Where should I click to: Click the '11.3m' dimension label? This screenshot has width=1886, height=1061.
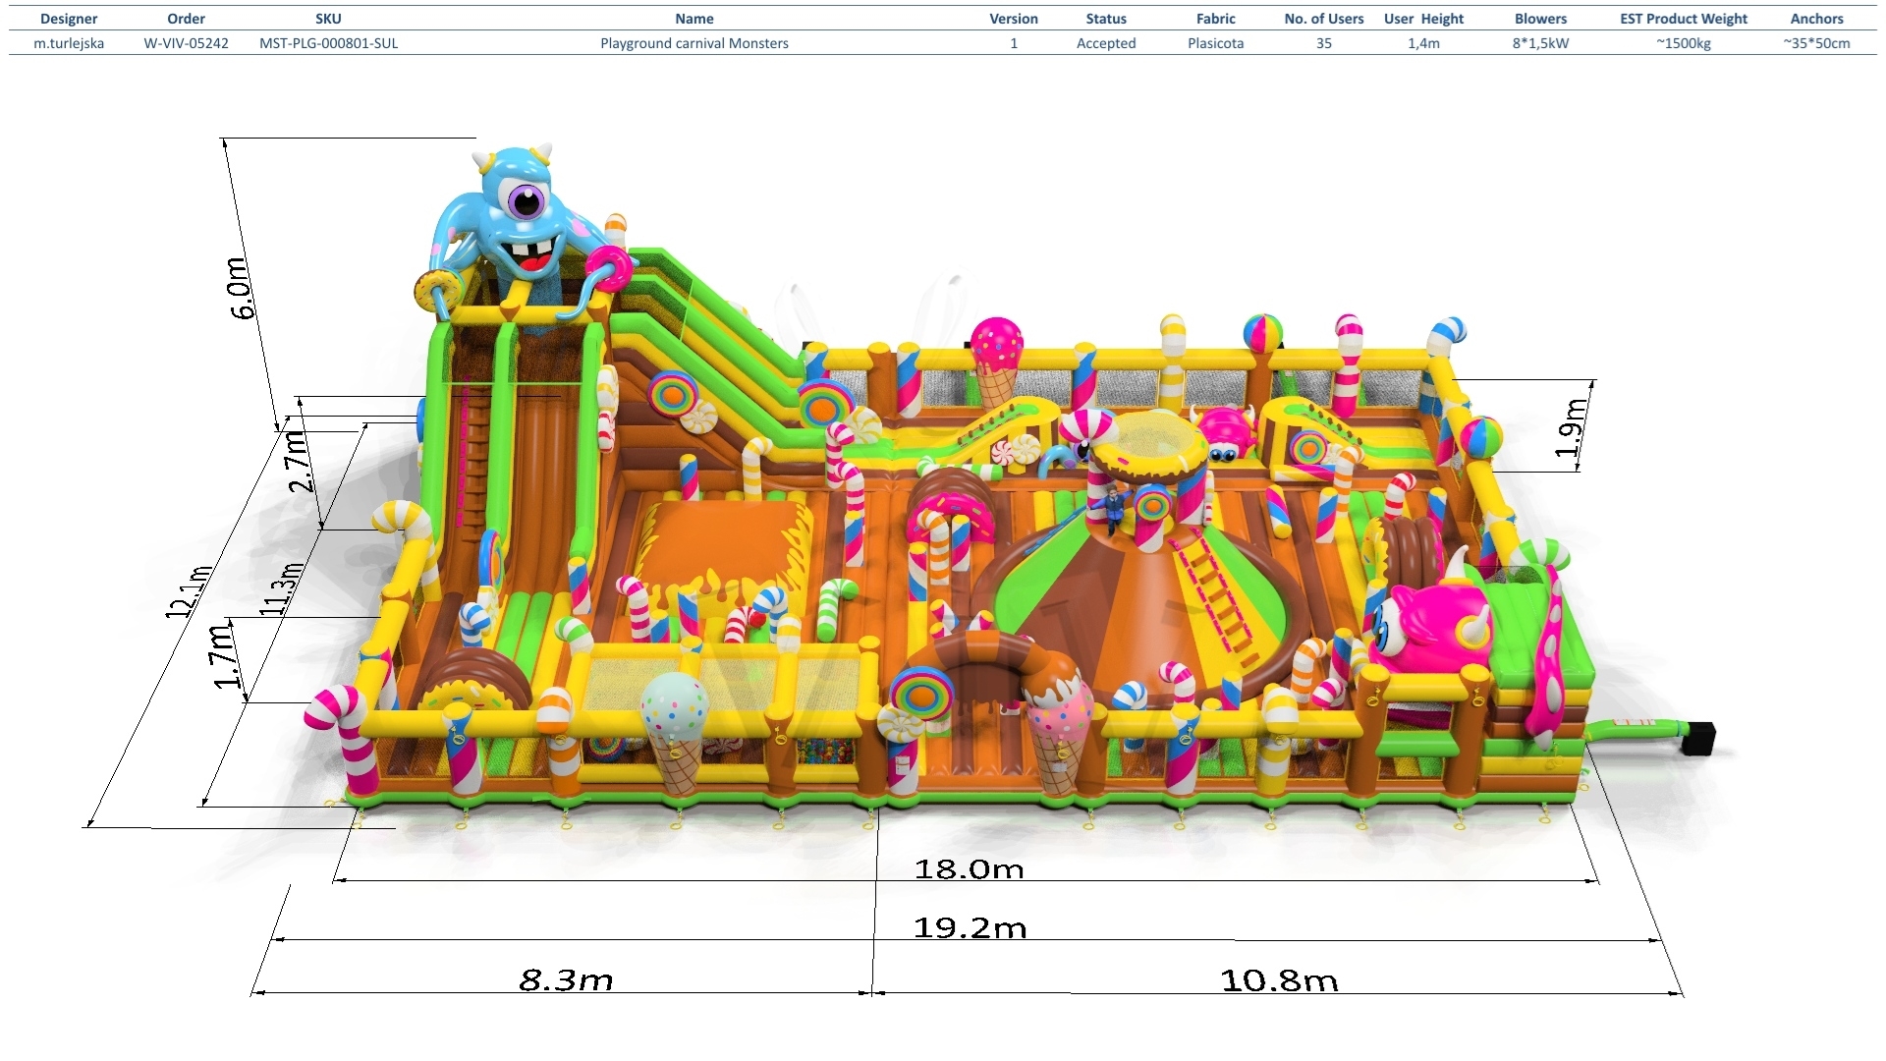[283, 589]
